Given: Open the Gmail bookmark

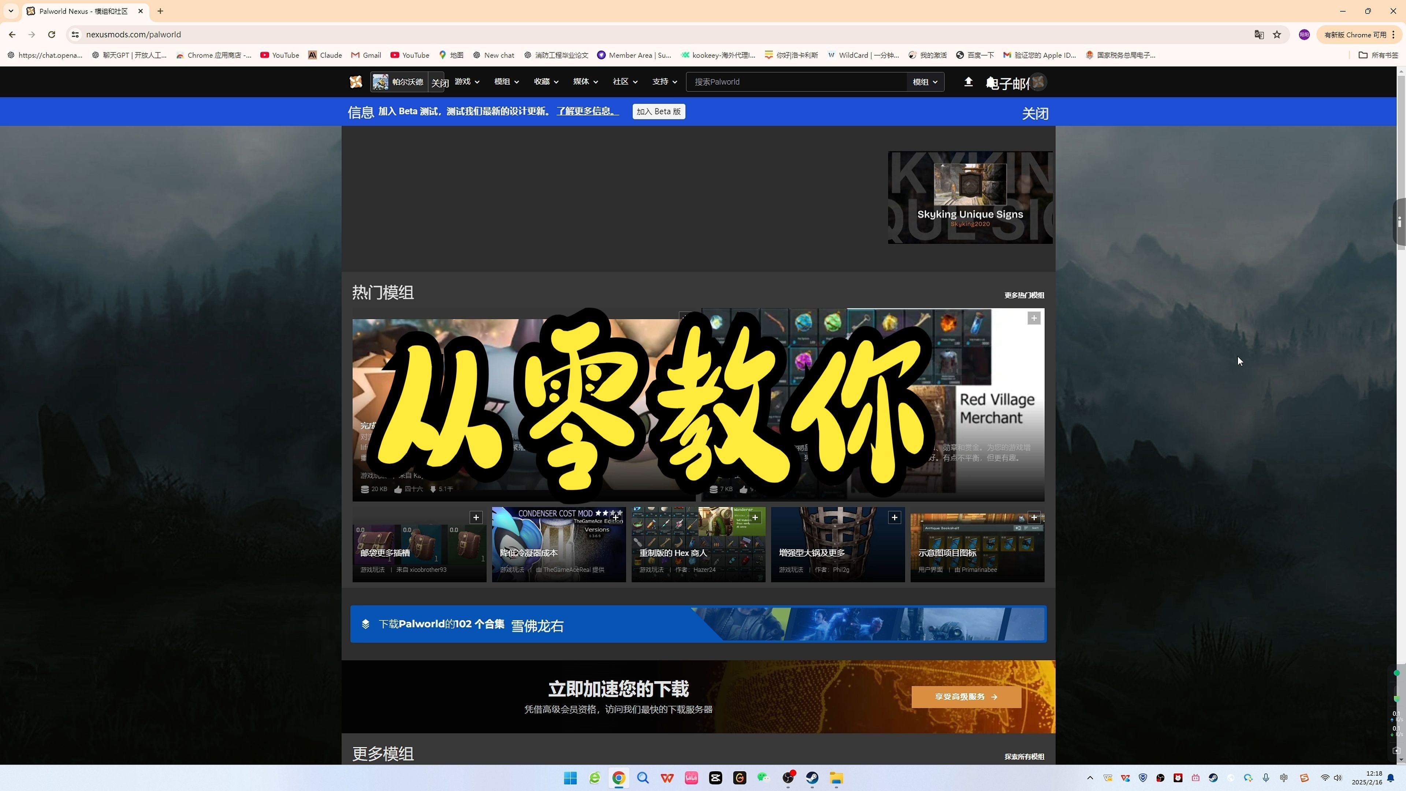Looking at the screenshot, I should pyautogui.click(x=366, y=55).
